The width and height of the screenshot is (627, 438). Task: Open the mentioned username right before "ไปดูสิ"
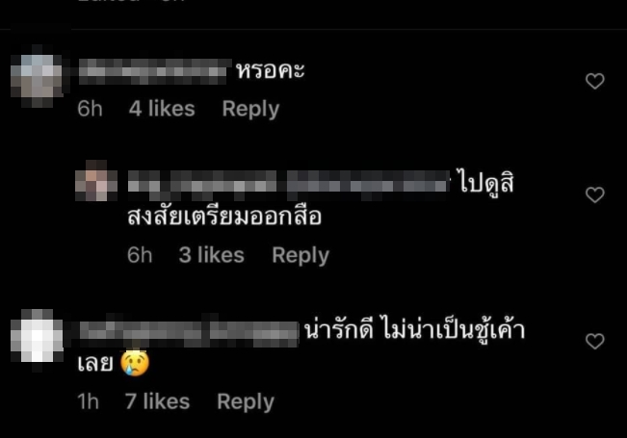(368, 185)
